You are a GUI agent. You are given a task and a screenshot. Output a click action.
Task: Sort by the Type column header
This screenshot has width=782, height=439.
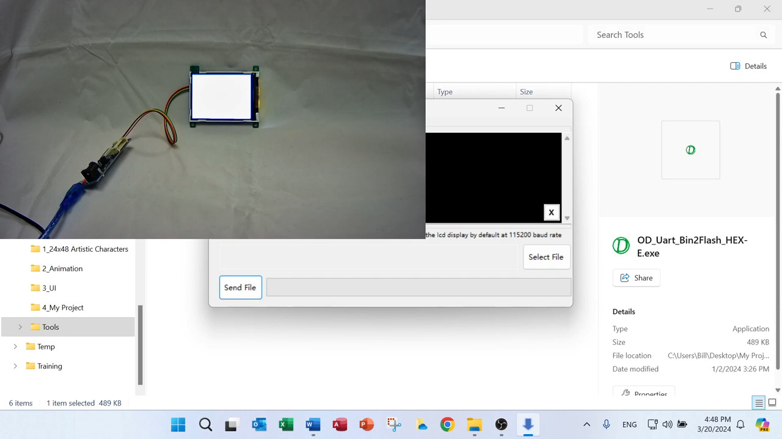pyautogui.click(x=445, y=91)
